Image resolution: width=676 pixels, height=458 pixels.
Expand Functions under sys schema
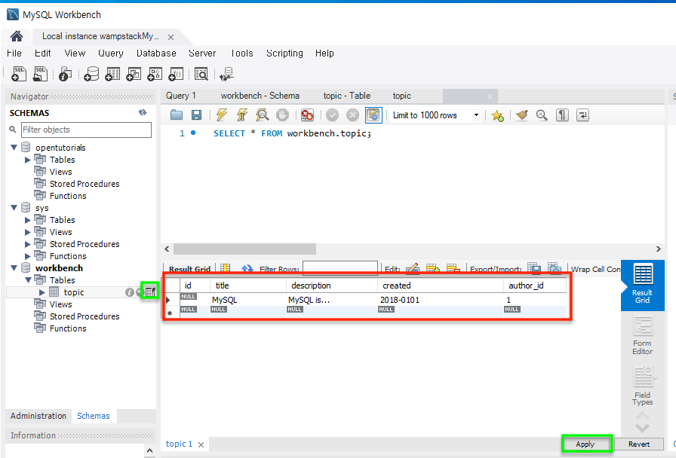point(28,256)
